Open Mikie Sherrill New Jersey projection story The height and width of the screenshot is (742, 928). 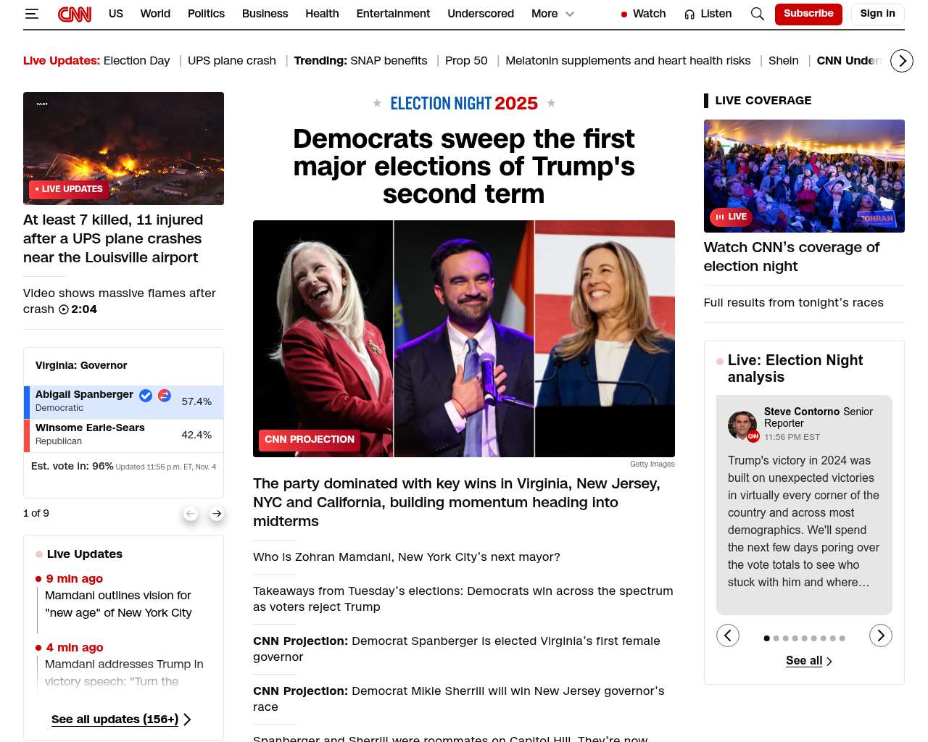click(x=459, y=699)
